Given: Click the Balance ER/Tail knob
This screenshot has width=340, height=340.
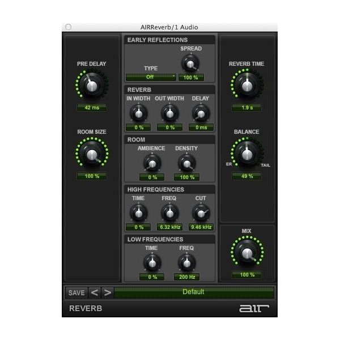Looking at the screenshot, I should tap(247, 154).
